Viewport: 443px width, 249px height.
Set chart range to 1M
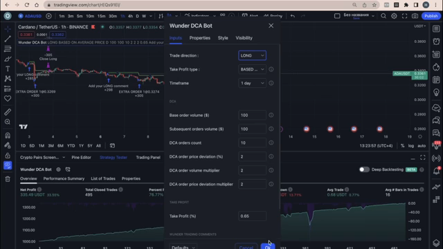pos(42,146)
